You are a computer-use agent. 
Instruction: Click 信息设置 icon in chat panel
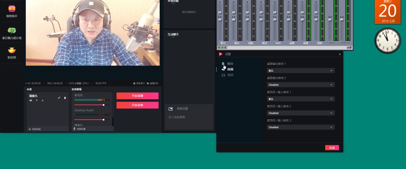coord(171,109)
